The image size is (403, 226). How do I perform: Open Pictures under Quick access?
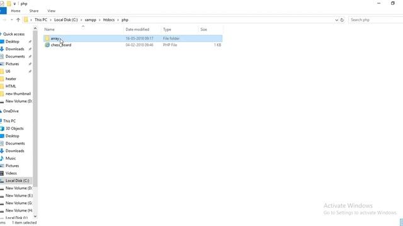pyautogui.click(x=12, y=64)
